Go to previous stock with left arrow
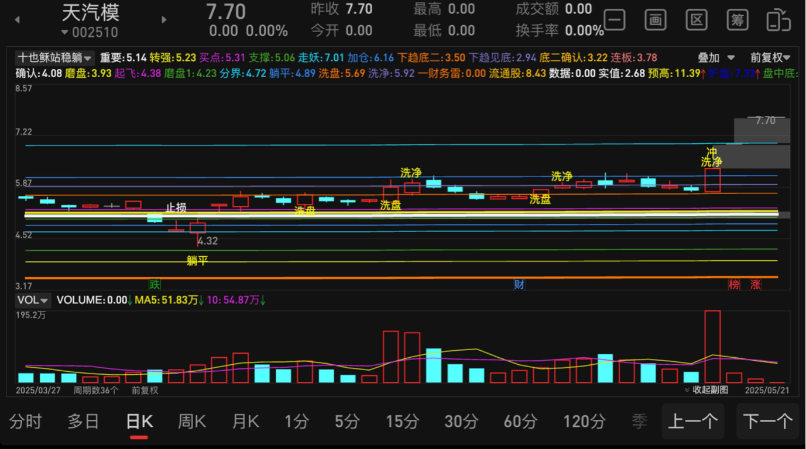806x449 pixels. [x=17, y=20]
